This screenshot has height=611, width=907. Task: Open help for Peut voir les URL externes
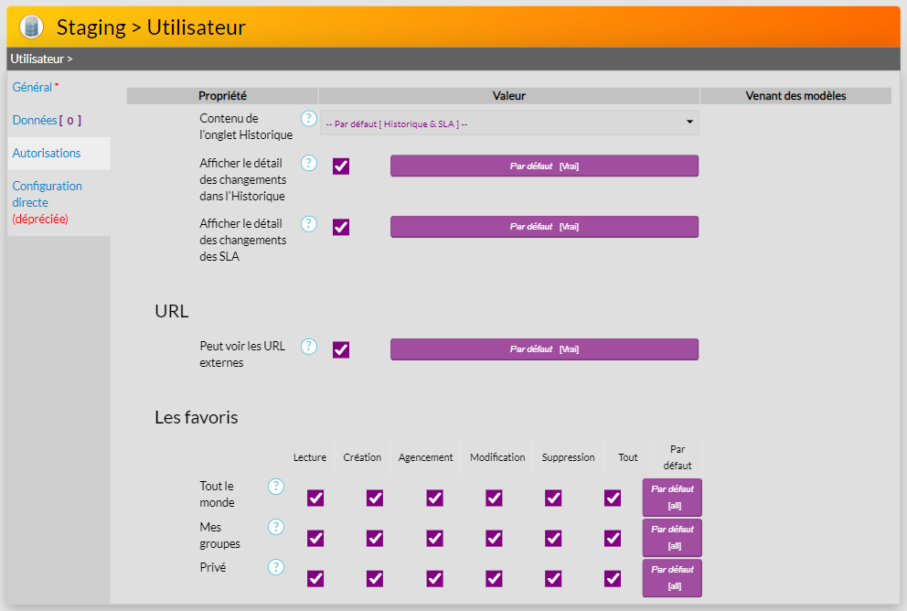(309, 347)
